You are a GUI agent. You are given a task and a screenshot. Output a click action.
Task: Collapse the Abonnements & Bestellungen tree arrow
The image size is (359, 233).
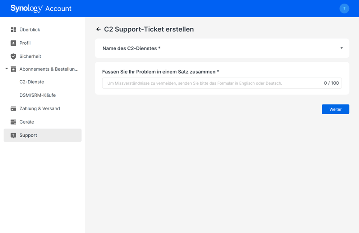(x=7, y=69)
